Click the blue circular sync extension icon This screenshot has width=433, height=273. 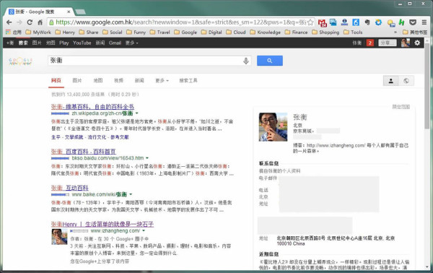click(378, 22)
